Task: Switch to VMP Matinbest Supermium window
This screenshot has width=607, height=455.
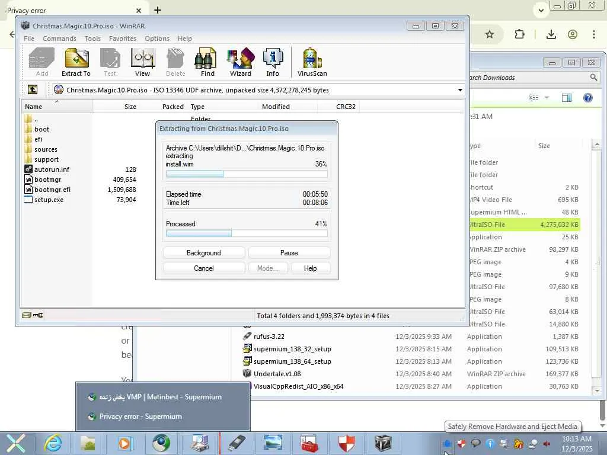Action: click(x=163, y=397)
